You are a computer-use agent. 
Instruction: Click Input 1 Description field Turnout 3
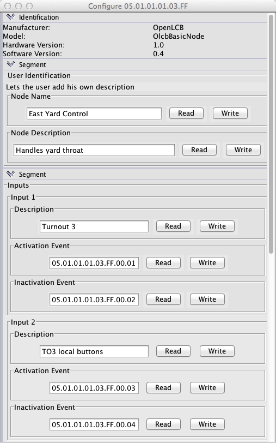94,226
